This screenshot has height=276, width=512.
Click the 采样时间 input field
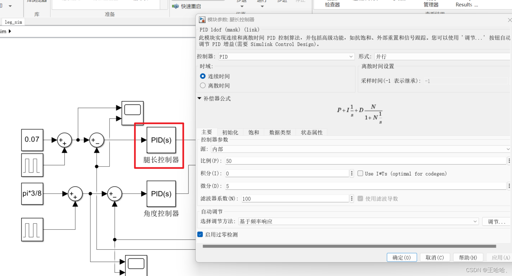(x=466, y=81)
